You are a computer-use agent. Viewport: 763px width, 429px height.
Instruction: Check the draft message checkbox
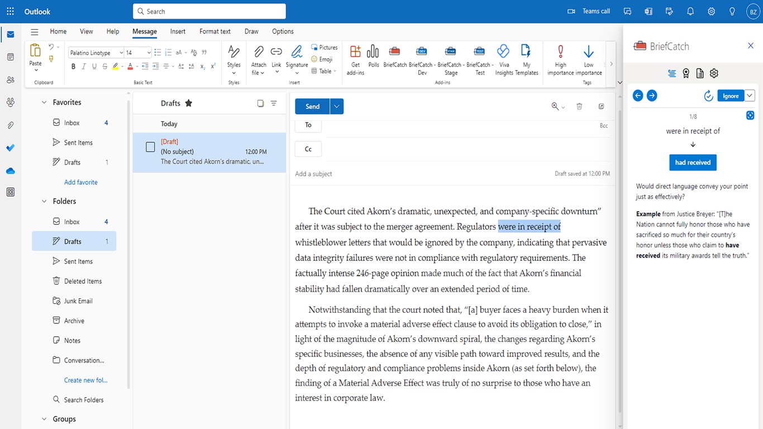(x=150, y=147)
